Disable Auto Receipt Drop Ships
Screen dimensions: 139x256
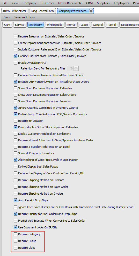[x=16, y=200]
